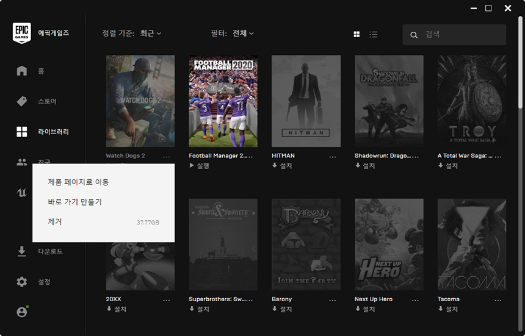Install A Total War Saga via 설치
This screenshot has height=336, width=525.
(x=447, y=165)
